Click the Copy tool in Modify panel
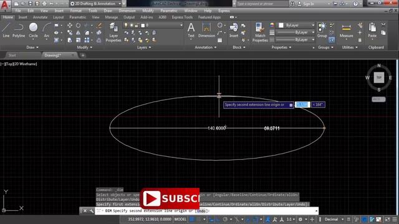This screenshot has width=399, height=224. click(69, 33)
